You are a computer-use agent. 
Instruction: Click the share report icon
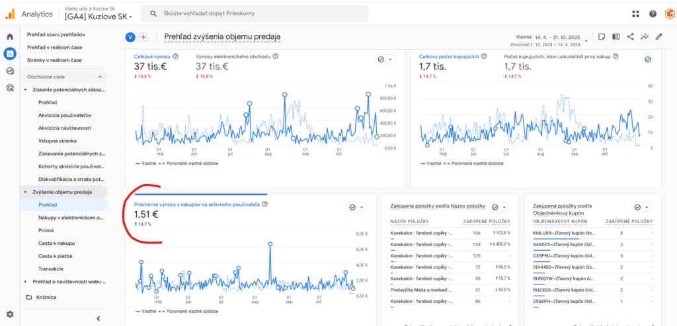[x=630, y=37]
